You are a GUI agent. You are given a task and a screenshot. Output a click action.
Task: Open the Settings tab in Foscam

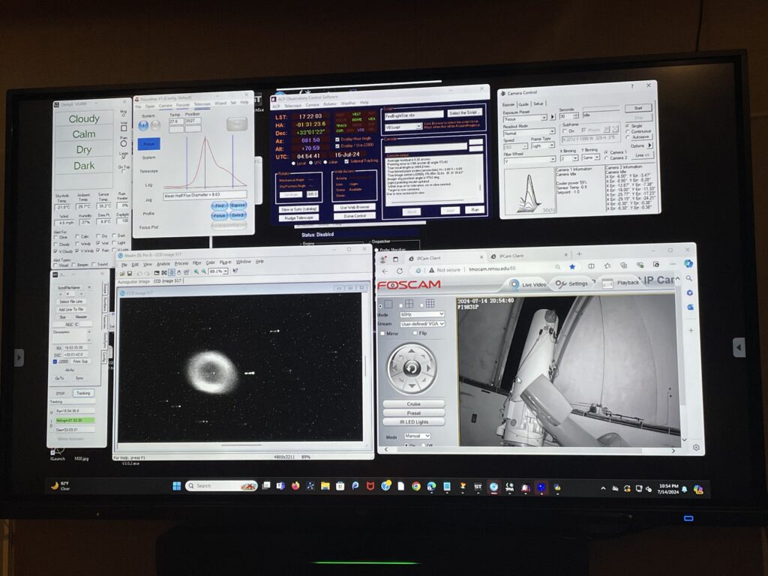[x=571, y=283]
